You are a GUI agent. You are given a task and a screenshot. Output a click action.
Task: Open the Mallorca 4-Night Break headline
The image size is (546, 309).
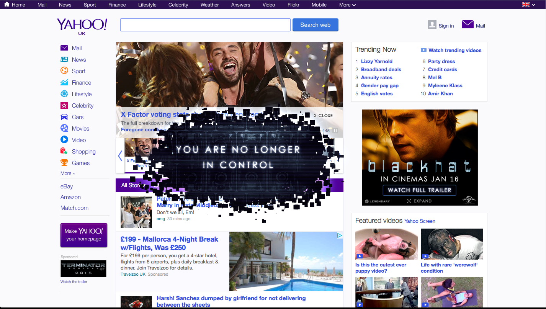(x=169, y=243)
